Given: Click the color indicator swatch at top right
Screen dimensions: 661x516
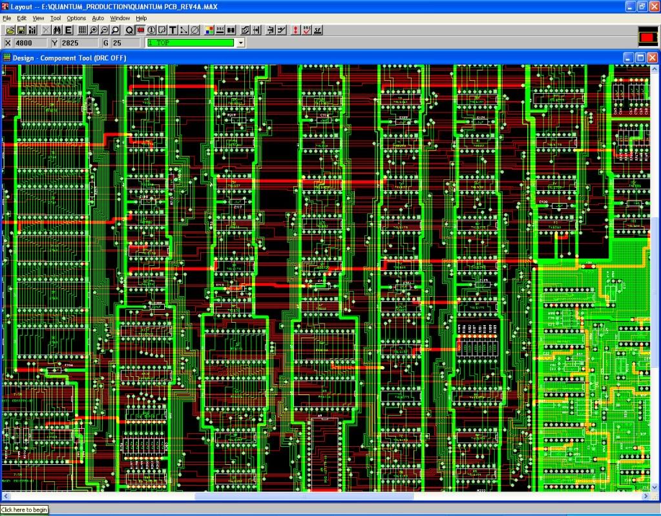Looking at the screenshot, I should point(646,38).
